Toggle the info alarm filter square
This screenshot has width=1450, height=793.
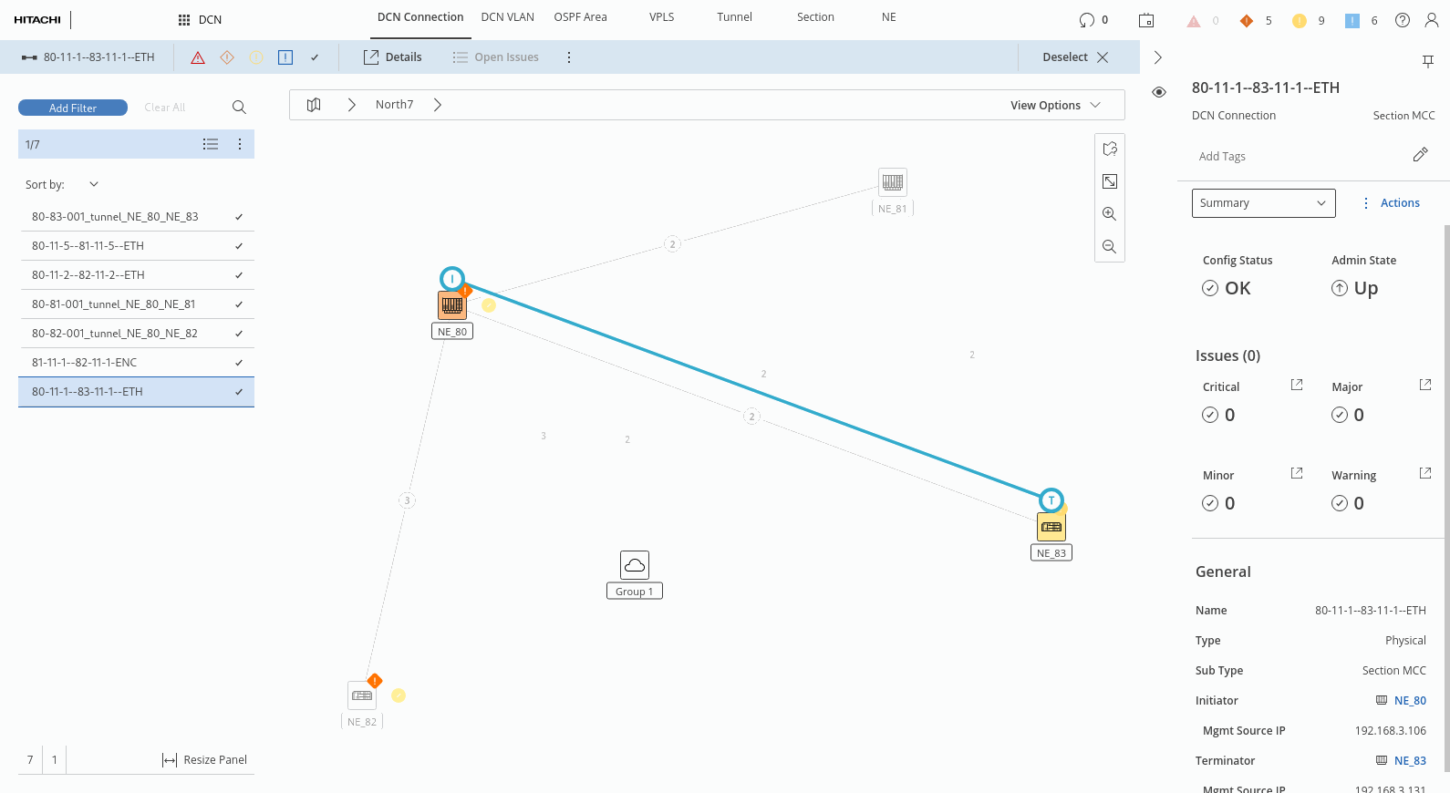(285, 57)
